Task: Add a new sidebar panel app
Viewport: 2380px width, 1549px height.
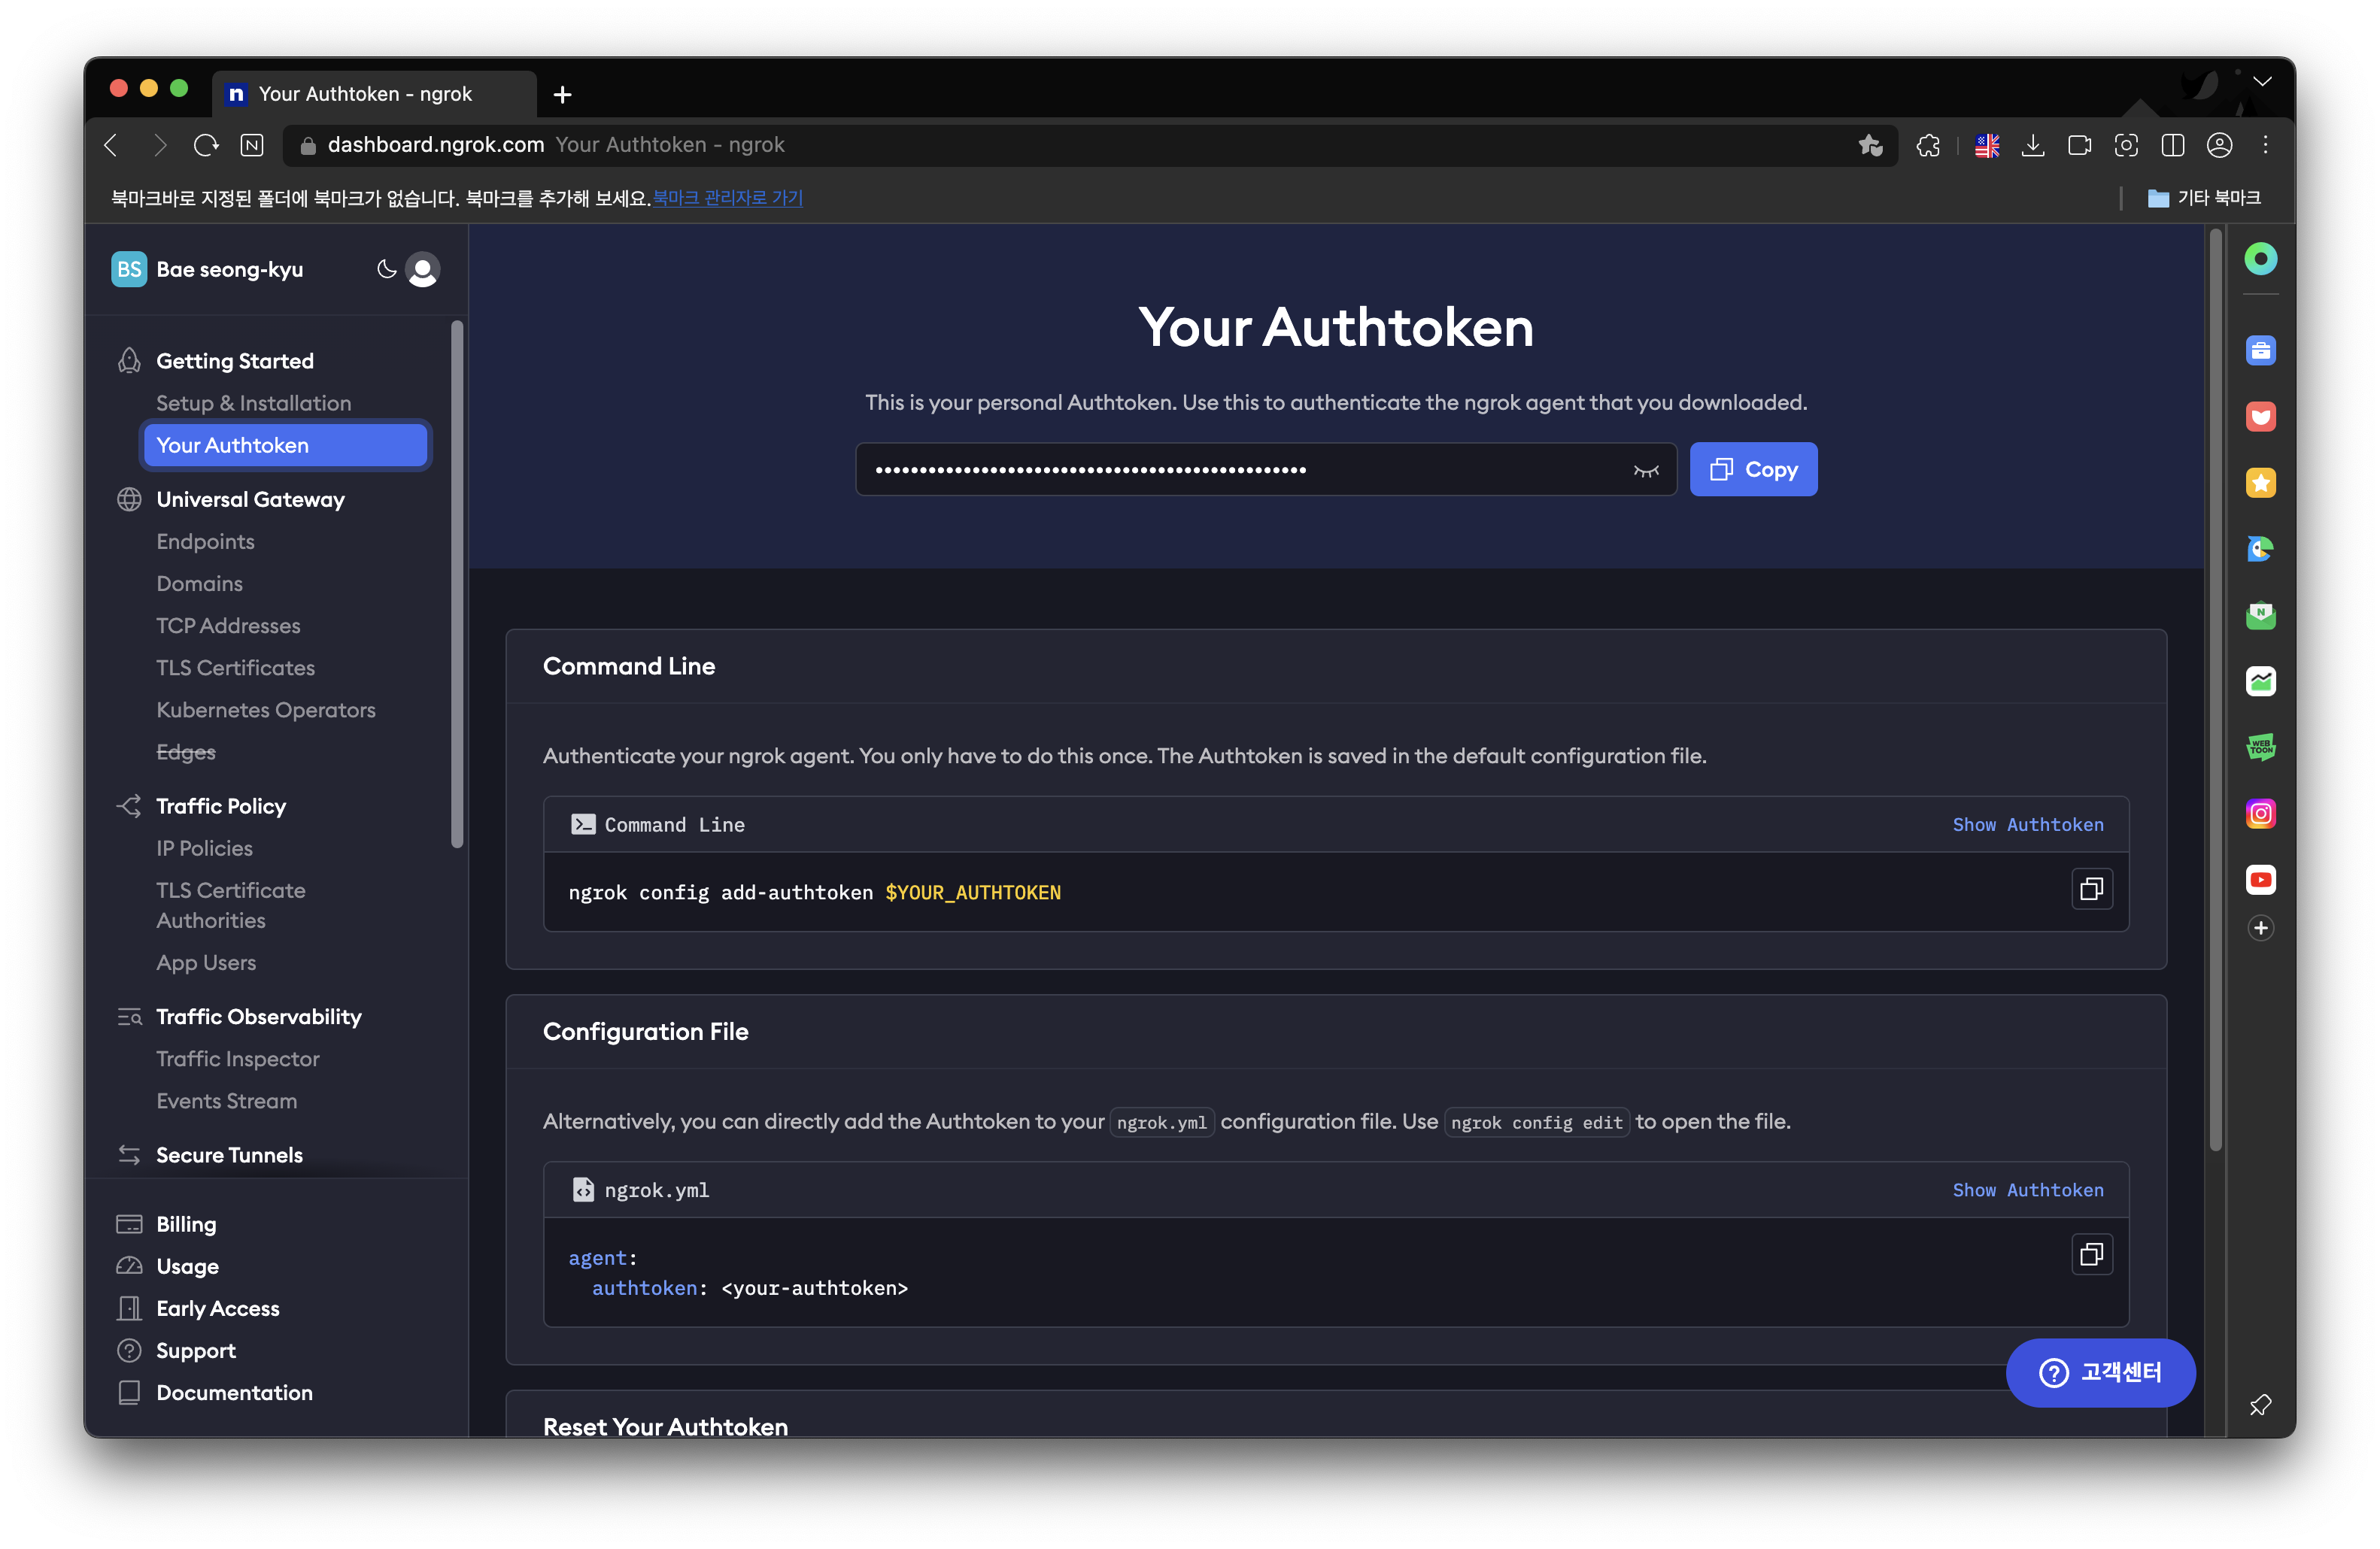Action: pyautogui.click(x=2260, y=929)
